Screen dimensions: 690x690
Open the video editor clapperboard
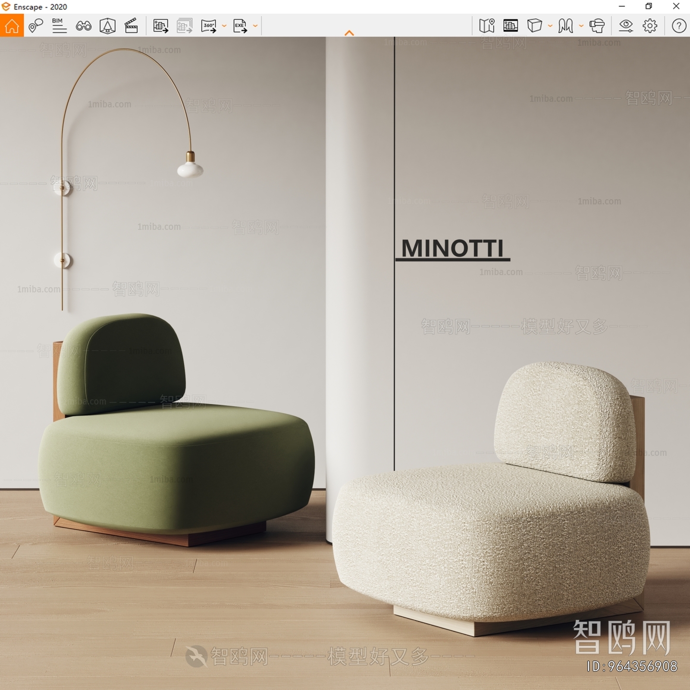pyautogui.click(x=131, y=26)
